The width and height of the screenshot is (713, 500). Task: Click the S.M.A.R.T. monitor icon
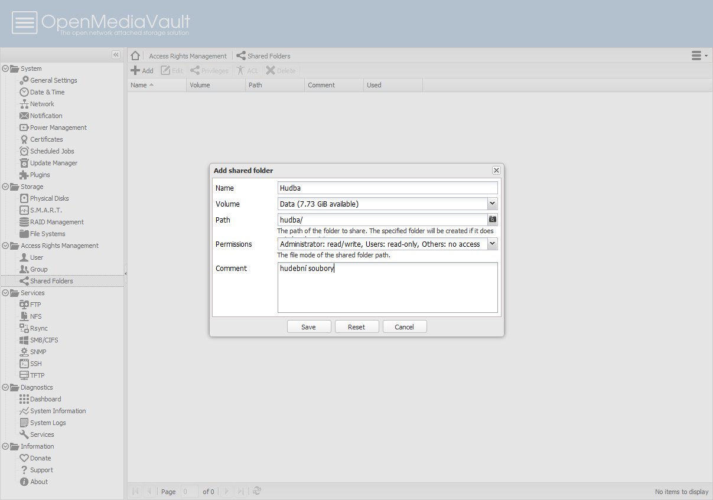pos(24,210)
